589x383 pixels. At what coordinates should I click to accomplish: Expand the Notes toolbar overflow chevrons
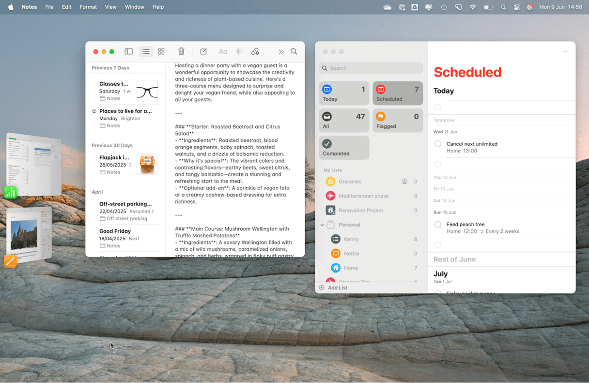[281, 51]
